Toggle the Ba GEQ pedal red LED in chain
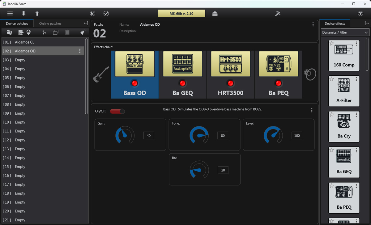This screenshot has width=371, height=225. coord(182,83)
